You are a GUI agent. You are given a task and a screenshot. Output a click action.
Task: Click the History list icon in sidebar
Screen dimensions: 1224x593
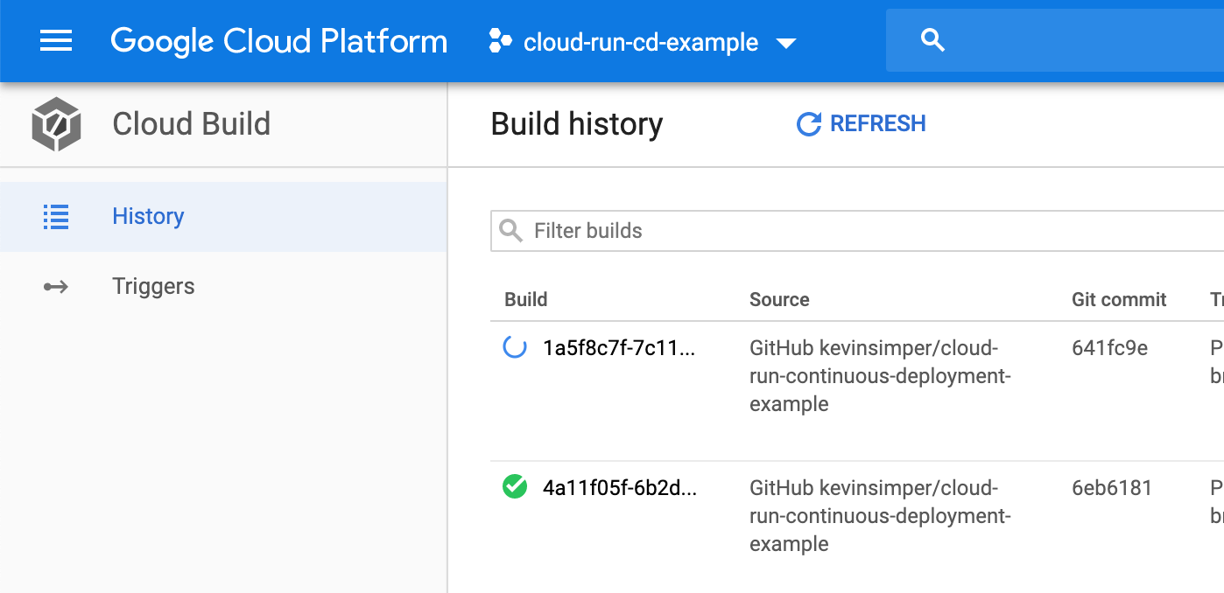tap(56, 216)
